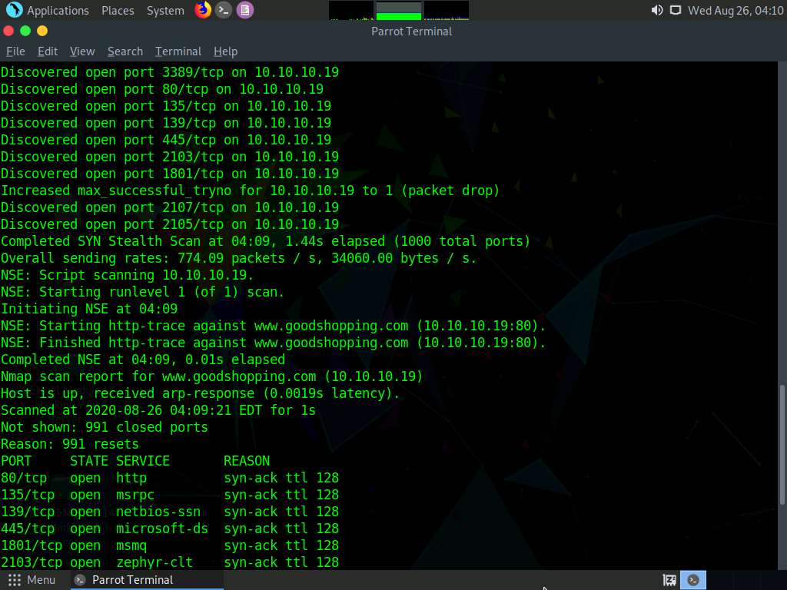The image size is (787, 590).
Task: Click the '2103/tcp open zephyr-clt' row
Action: [170, 562]
